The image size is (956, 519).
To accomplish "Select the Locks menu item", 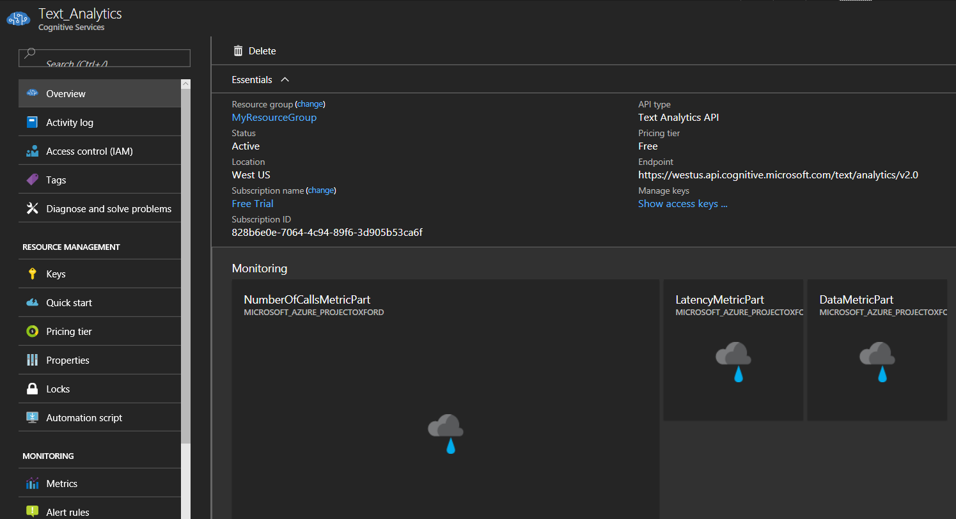I will tap(100, 389).
